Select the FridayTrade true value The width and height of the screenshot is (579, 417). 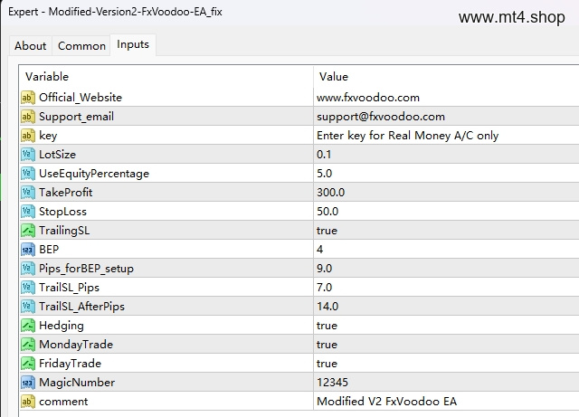(x=446, y=364)
